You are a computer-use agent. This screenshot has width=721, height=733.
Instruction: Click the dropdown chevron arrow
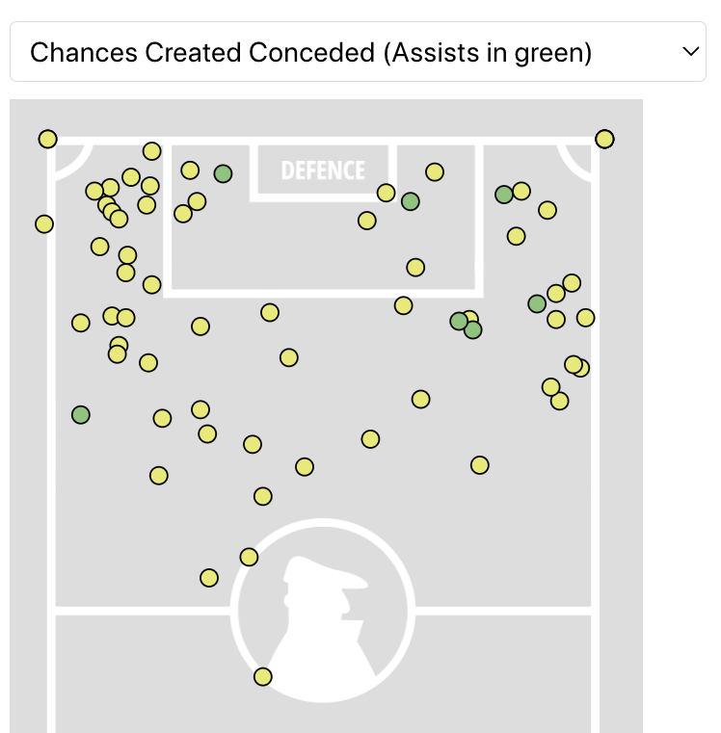[690, 52]
